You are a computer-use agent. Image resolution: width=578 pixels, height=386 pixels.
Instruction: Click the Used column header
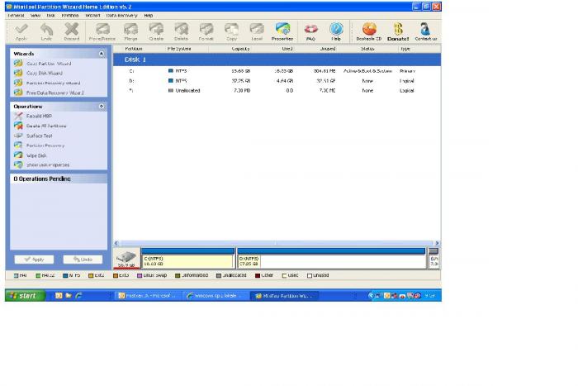point(287,49)
